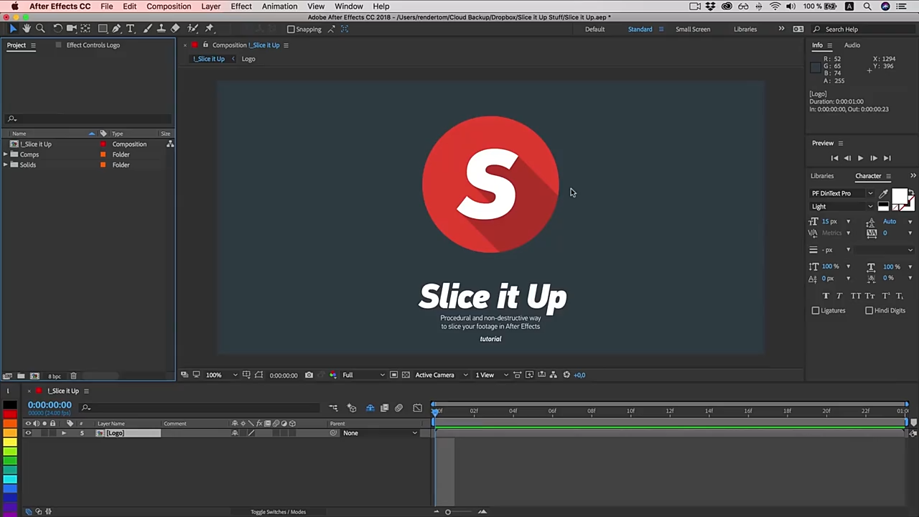Image resolution: width=919 pixels, height=517 pixels.
Task: Toggle the transparency grid icon
Action: tap(406, 375)
